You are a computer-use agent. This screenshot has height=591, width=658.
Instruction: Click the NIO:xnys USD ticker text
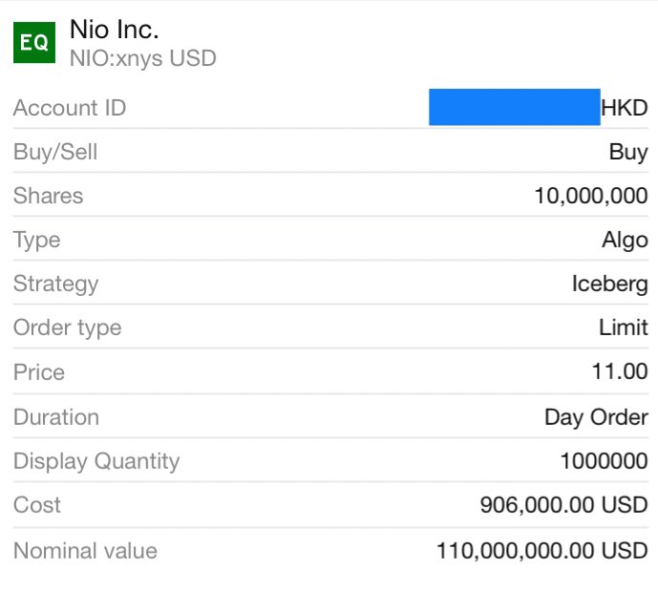143,58
